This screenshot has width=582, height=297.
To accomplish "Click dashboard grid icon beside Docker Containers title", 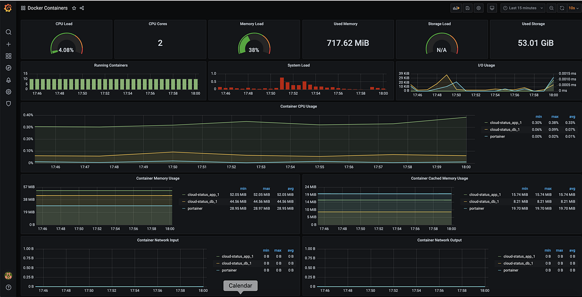I will (x=23, y=8).
